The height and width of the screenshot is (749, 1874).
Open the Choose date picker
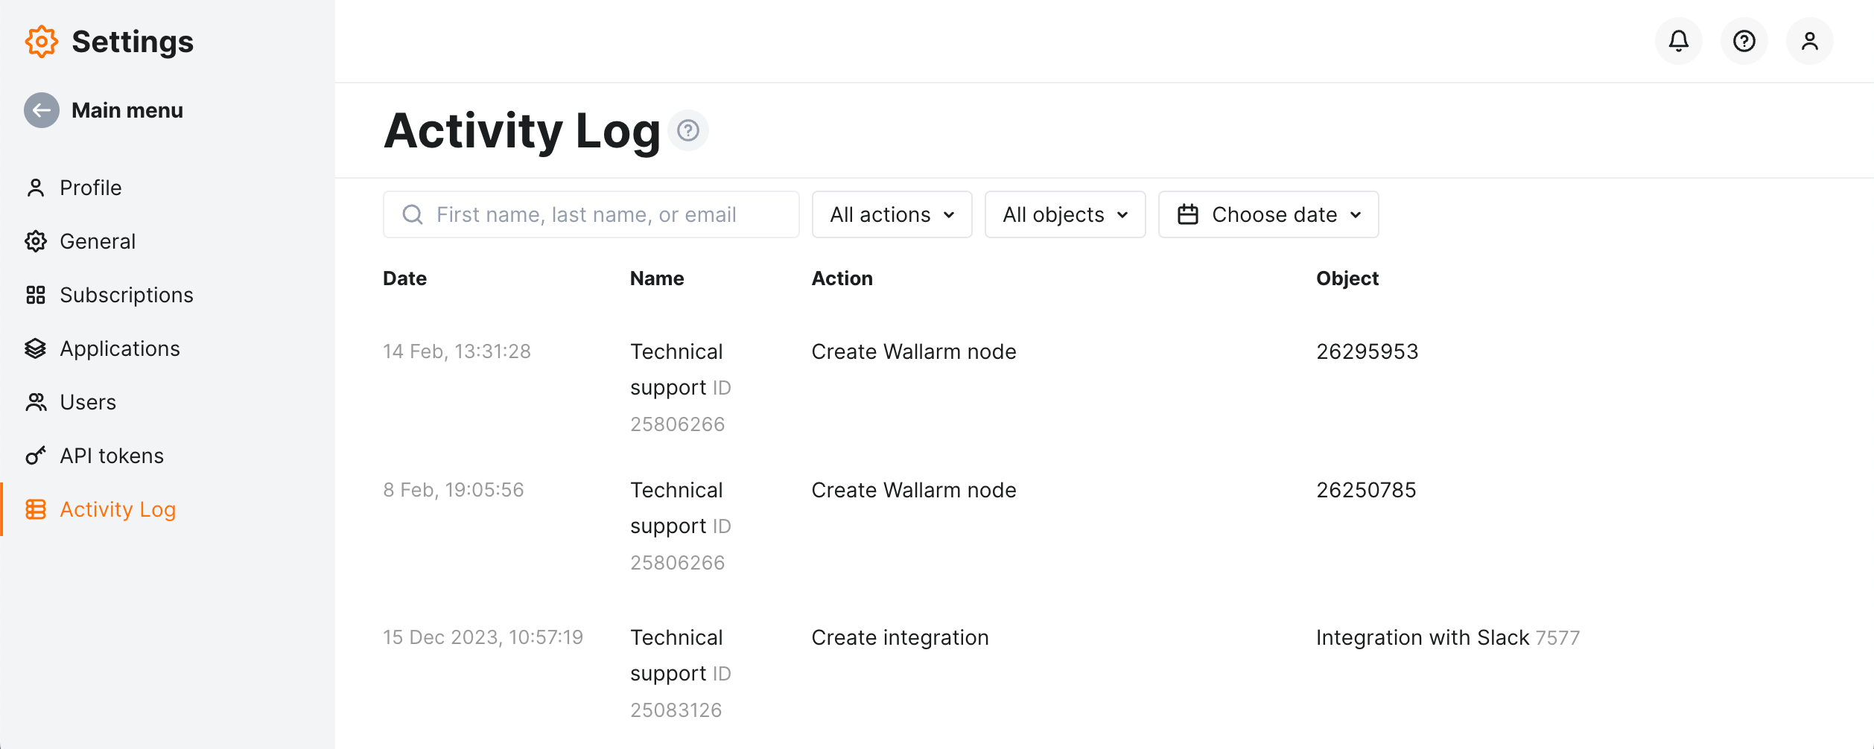click(x=1268, y=214)
